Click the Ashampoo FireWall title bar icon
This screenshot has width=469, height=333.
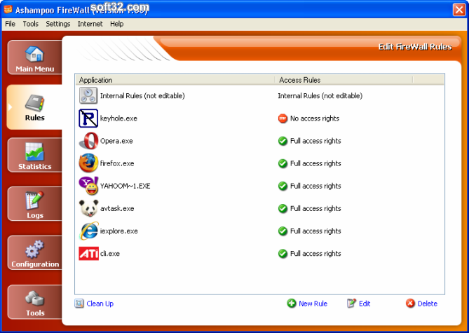tap(8, 10)
